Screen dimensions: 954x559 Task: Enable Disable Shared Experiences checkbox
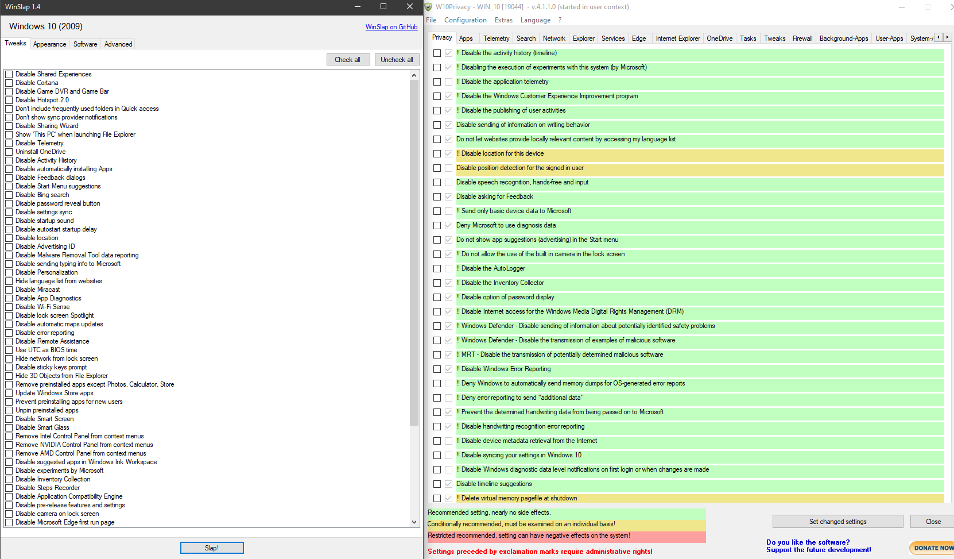click(9, 74)
